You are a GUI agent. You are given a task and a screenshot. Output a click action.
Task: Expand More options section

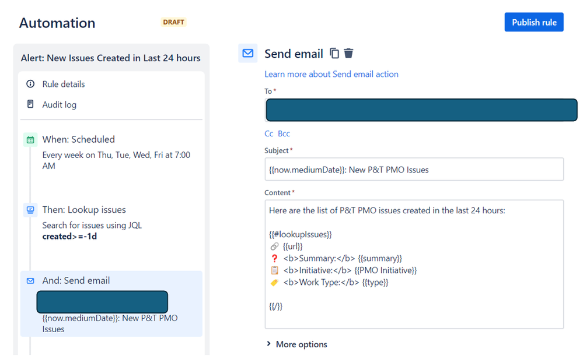coord(296,344)
